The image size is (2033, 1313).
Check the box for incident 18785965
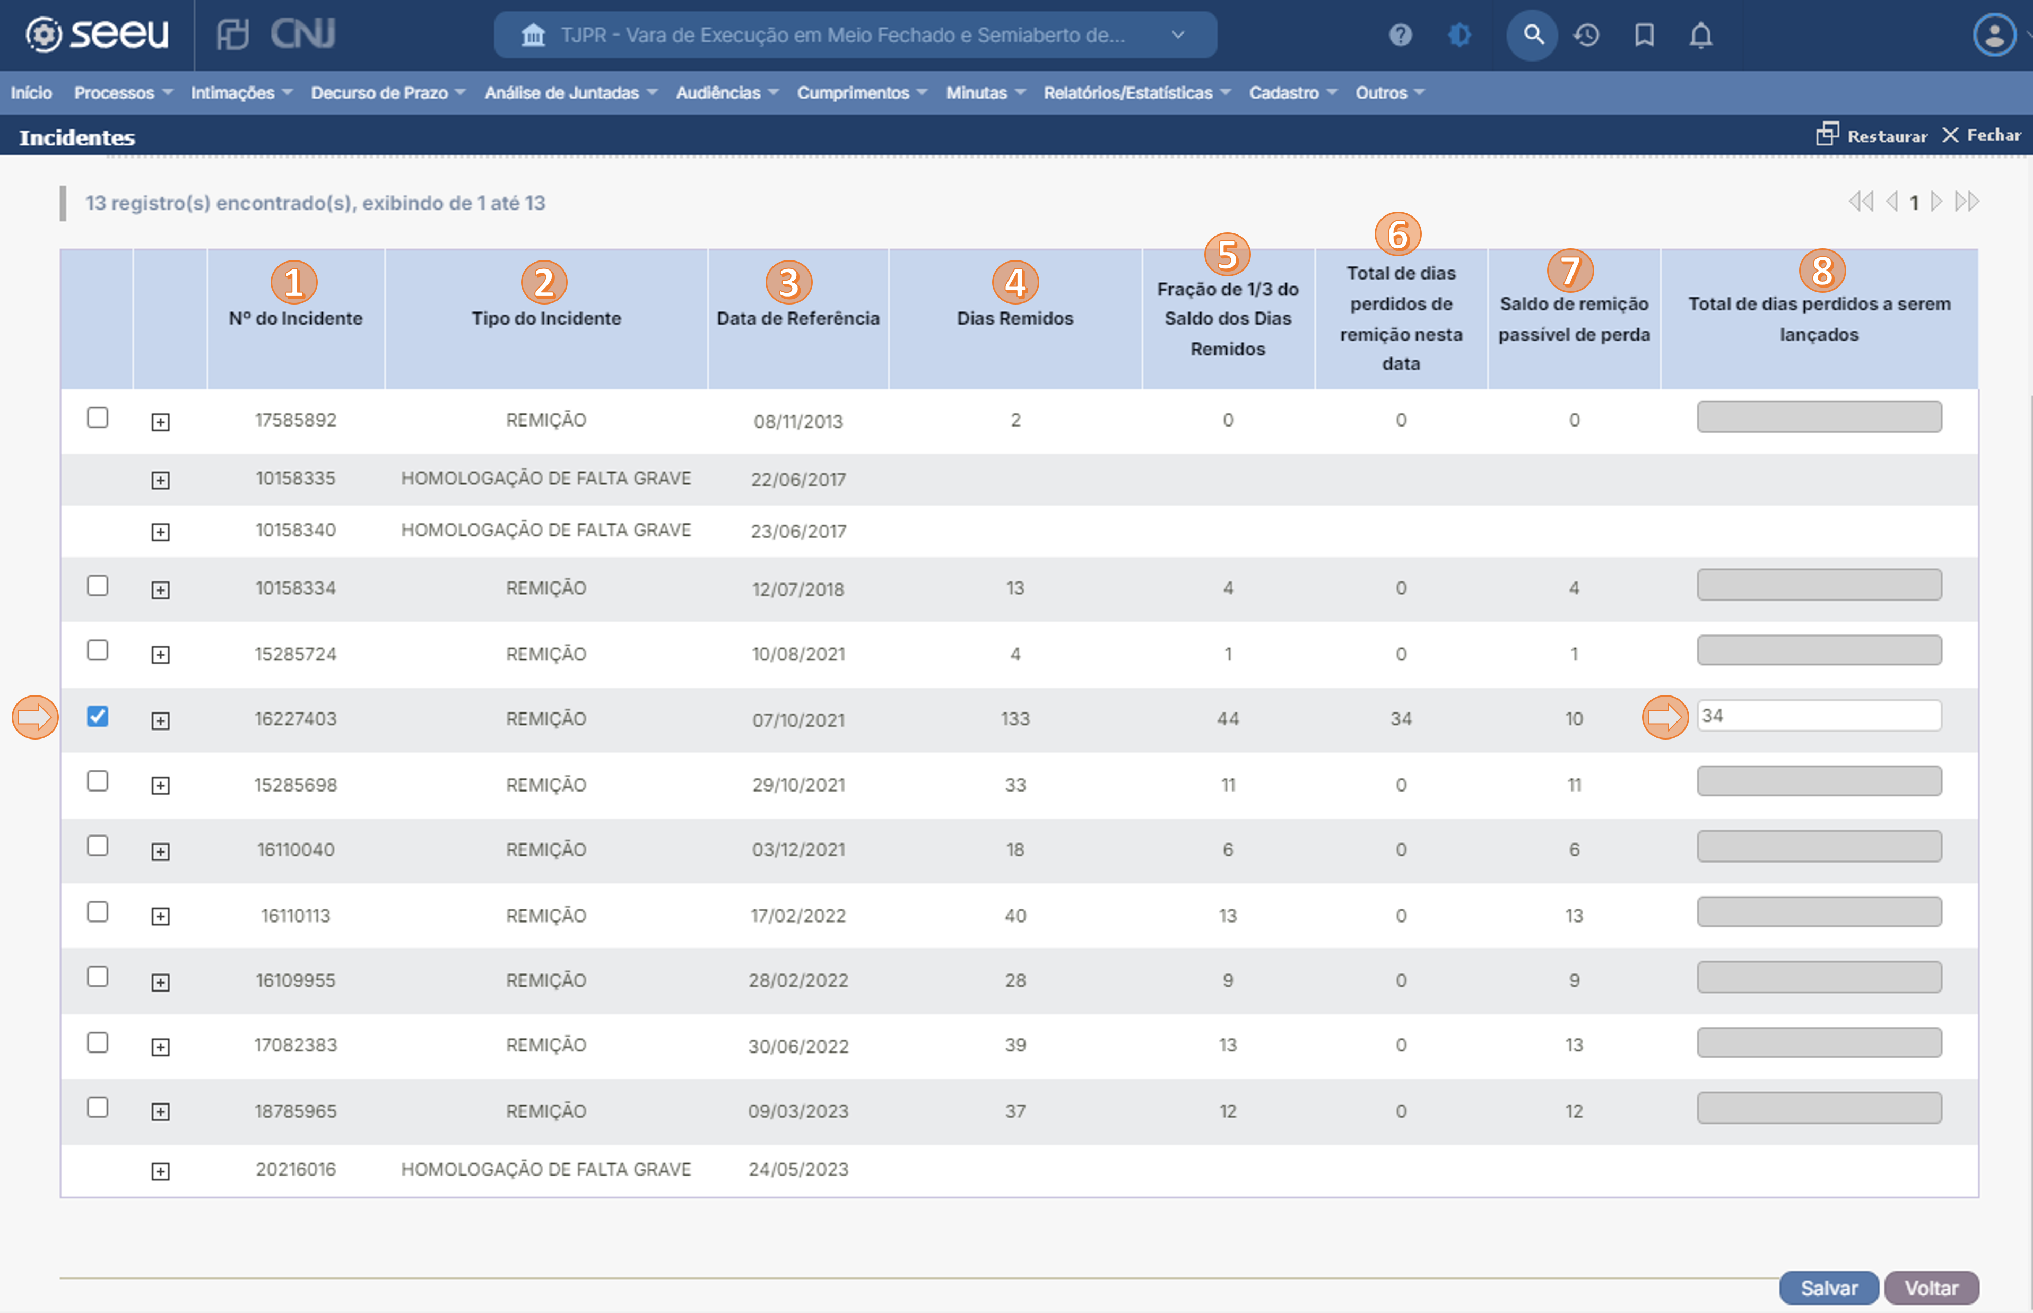coord(98,1108)
